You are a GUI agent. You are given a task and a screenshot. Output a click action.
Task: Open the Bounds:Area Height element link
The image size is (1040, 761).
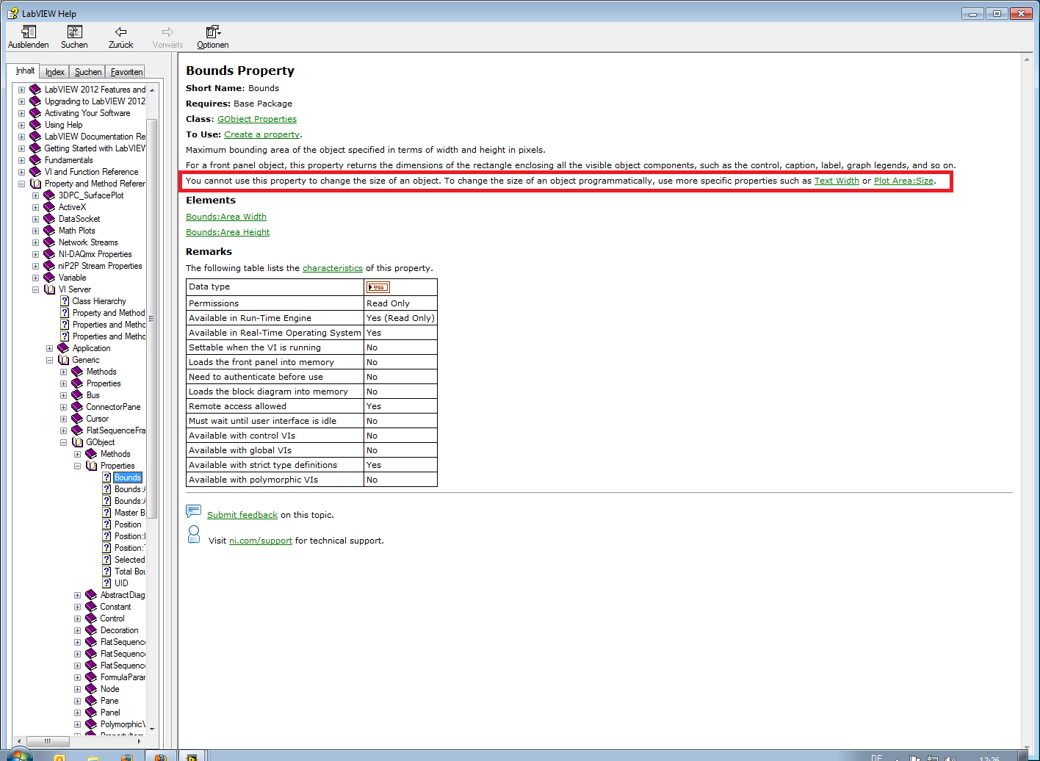click(228, 232)
